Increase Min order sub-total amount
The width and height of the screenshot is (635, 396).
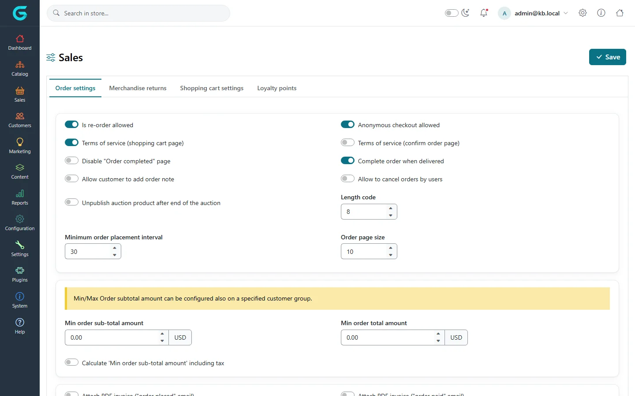coord(162,334)
